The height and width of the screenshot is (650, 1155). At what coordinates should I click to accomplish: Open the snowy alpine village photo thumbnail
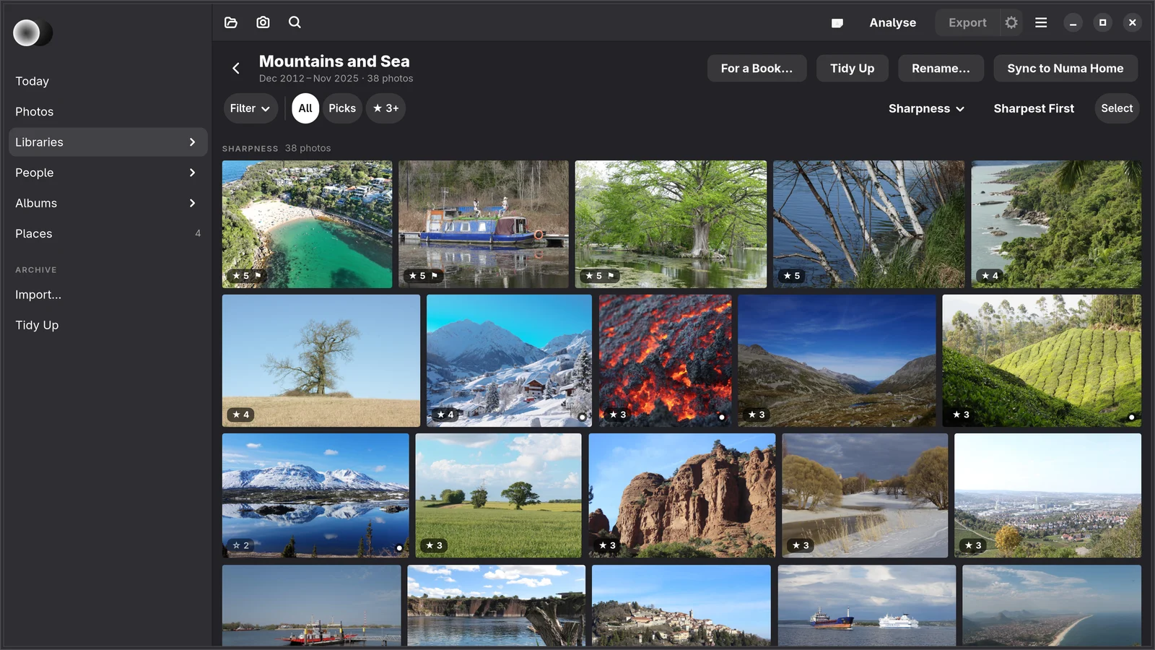(509, 360)
